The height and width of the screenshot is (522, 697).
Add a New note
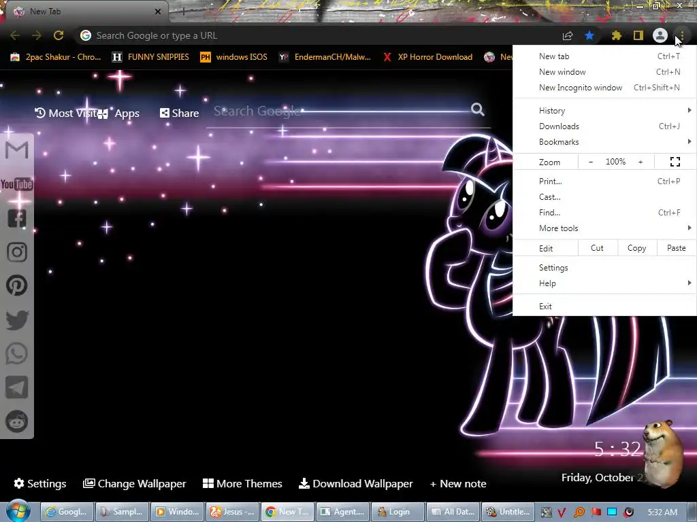coord(458,483)
